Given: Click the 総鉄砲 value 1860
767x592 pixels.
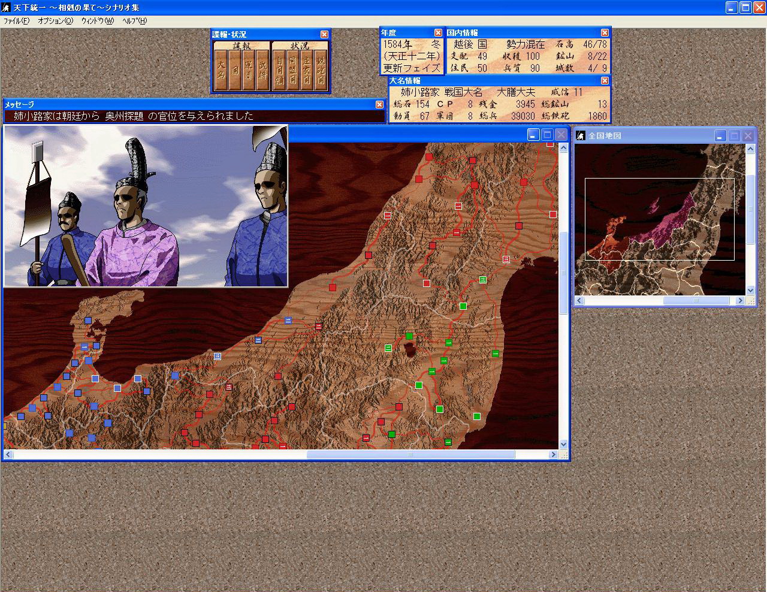Looking at the screenshot, I should click(597, 116).
